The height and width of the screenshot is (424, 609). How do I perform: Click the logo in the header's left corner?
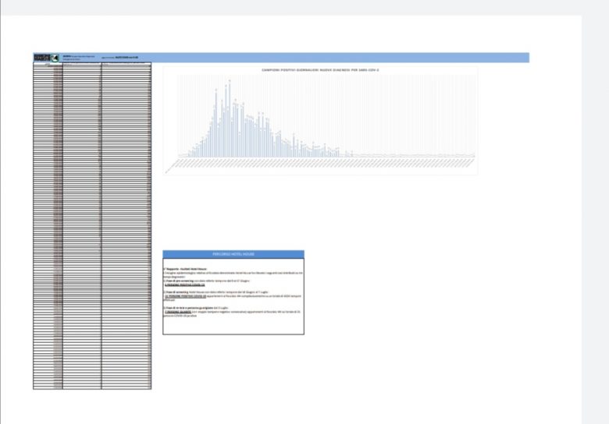point(41,58)
